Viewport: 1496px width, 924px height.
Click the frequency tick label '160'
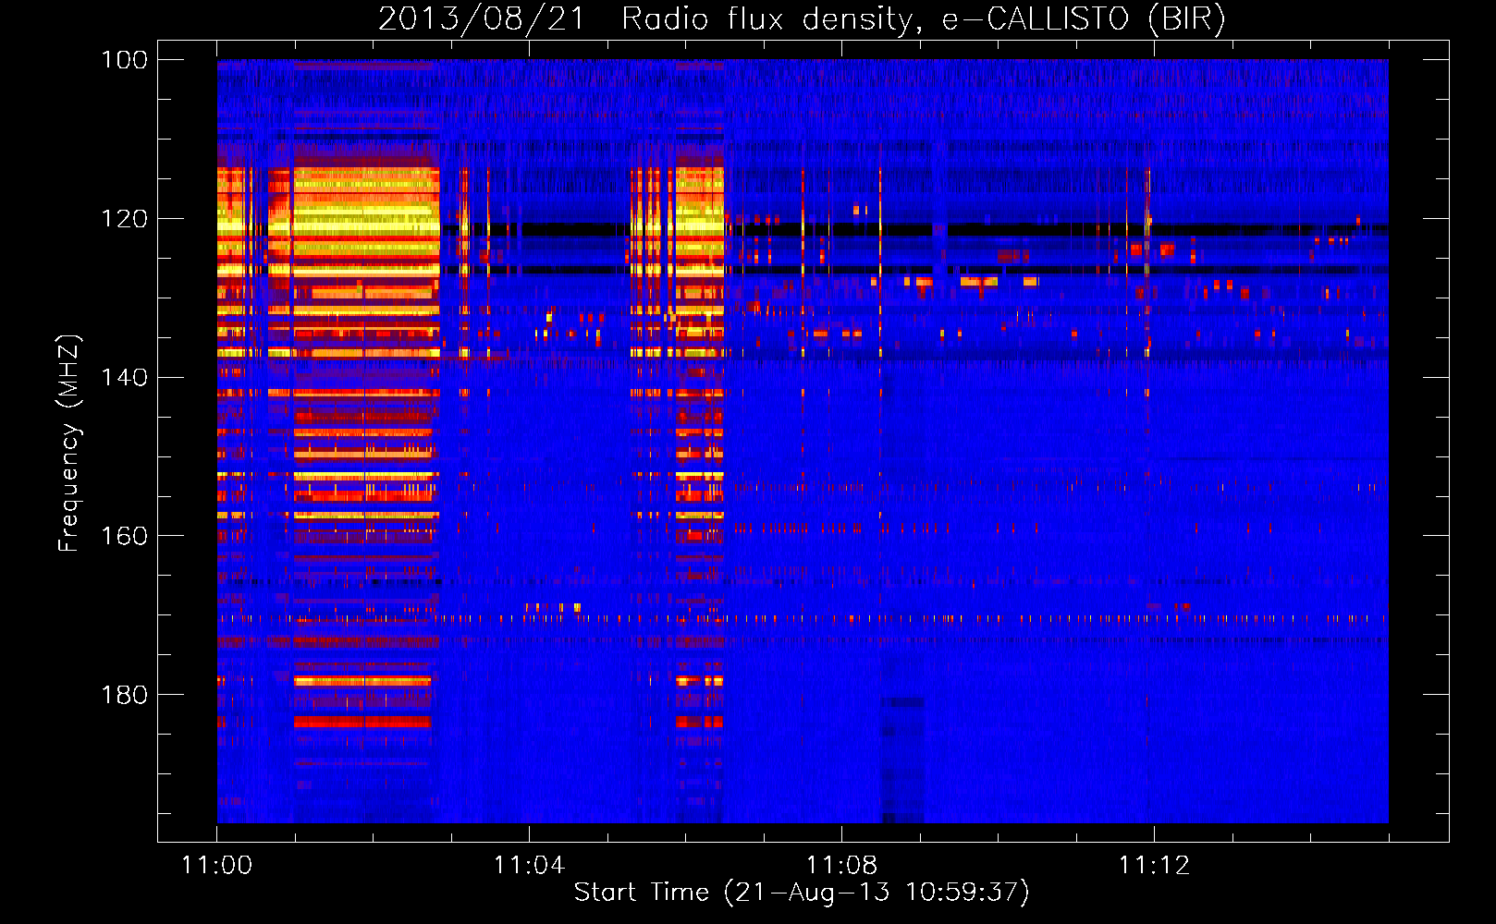coord(124,537)
